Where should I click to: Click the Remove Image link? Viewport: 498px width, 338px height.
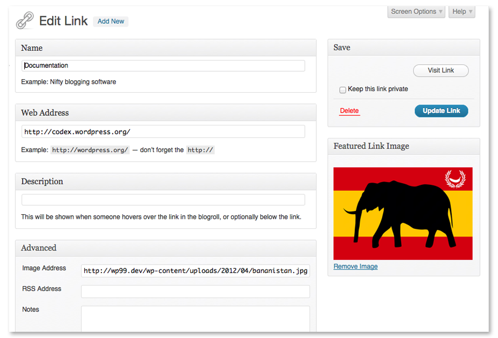355,266
